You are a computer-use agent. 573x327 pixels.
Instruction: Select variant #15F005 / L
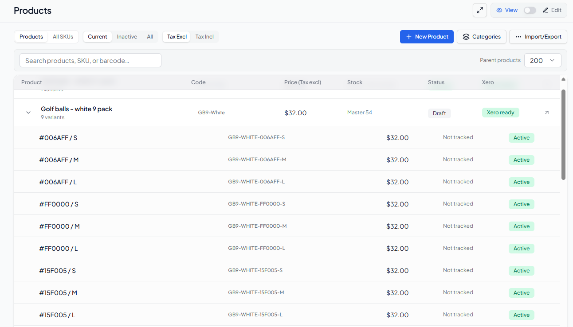click(x=57, y=315)
